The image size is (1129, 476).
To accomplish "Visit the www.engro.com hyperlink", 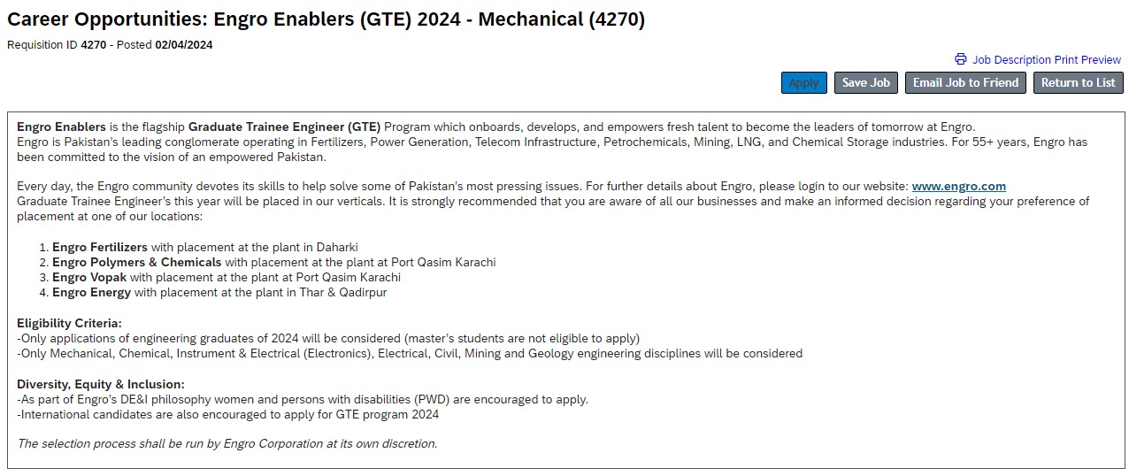I will tap(958, 186).
